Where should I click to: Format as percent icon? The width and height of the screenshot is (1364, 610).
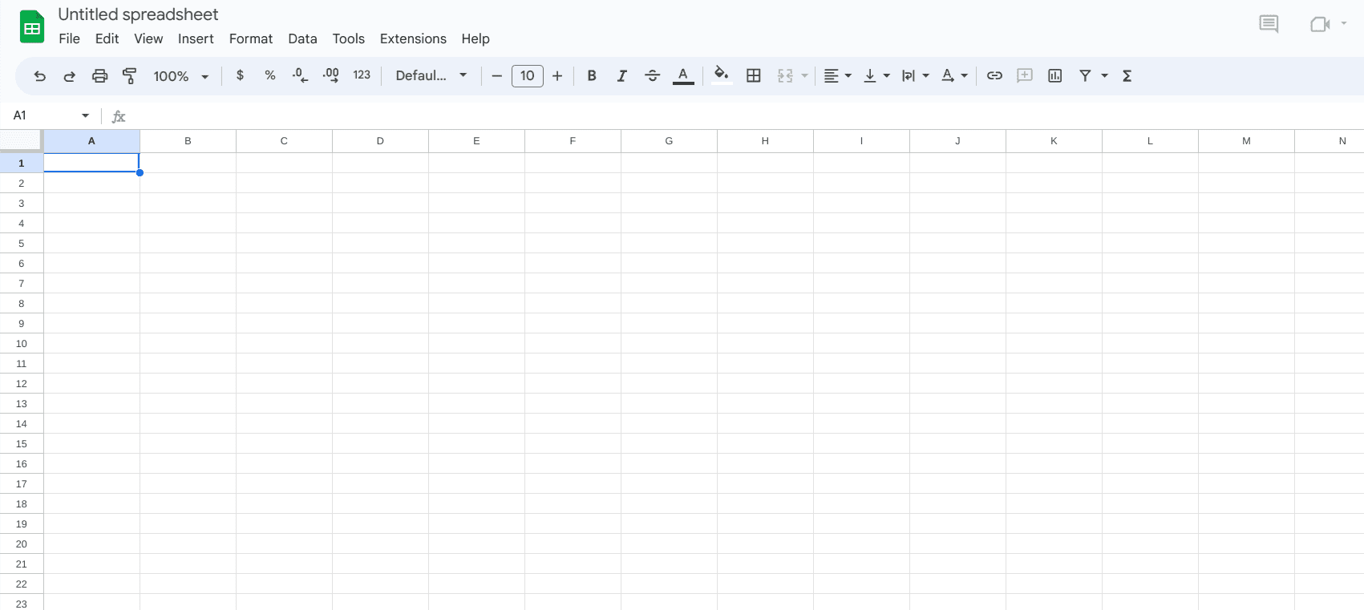tap(270, 75)
